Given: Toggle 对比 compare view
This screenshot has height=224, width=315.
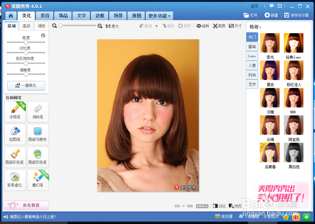Looking at the screenshot, I should pos(219,206).
